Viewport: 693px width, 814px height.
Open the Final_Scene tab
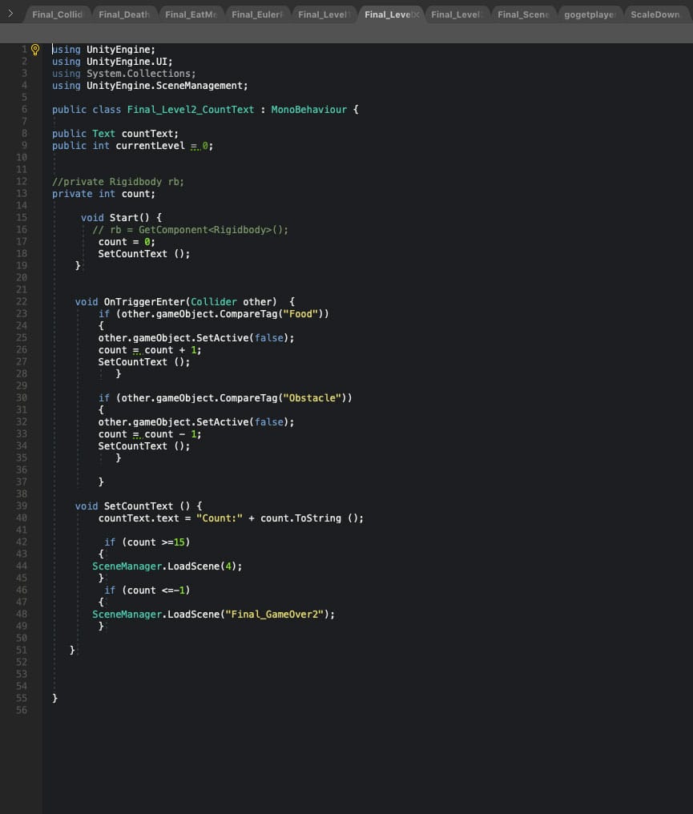pyautogui.click(x=522, y=14)
